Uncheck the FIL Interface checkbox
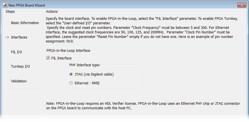This screenshot has width=249, height=122. [x=48, y=58]
